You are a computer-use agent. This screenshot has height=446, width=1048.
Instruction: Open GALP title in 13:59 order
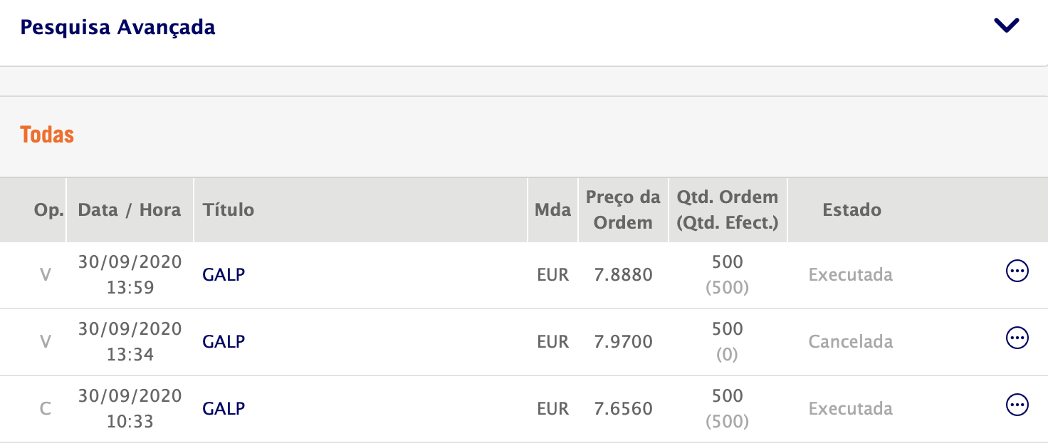[224, 274]
